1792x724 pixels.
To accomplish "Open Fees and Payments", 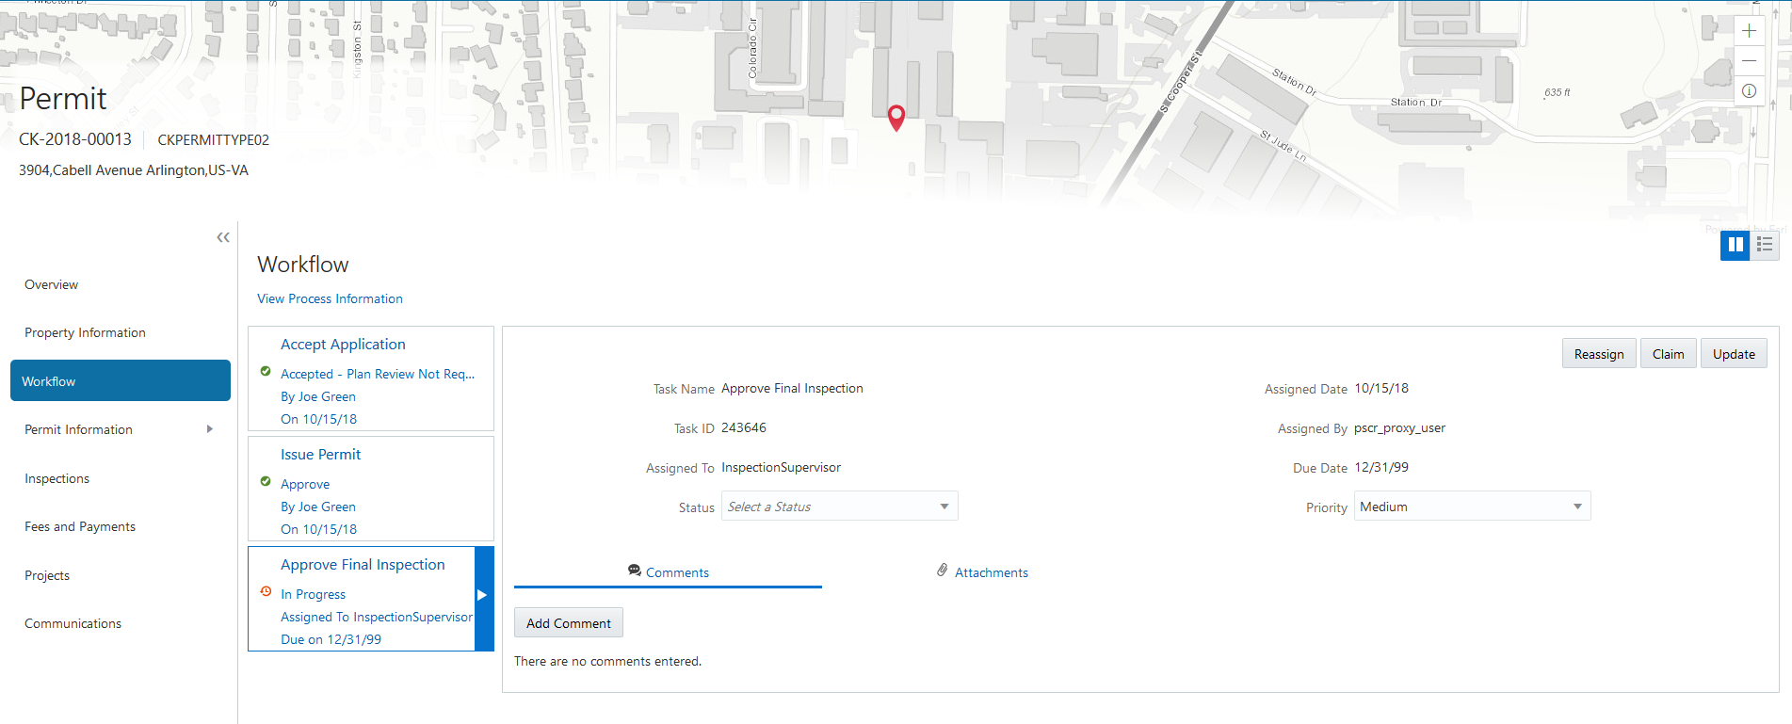I will (80, 526).
